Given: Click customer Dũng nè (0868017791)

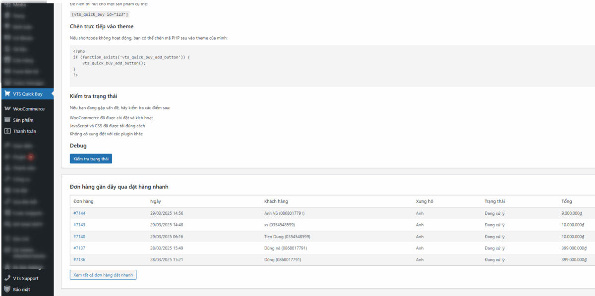Looking at the screenshot, I should click(286, 248).
